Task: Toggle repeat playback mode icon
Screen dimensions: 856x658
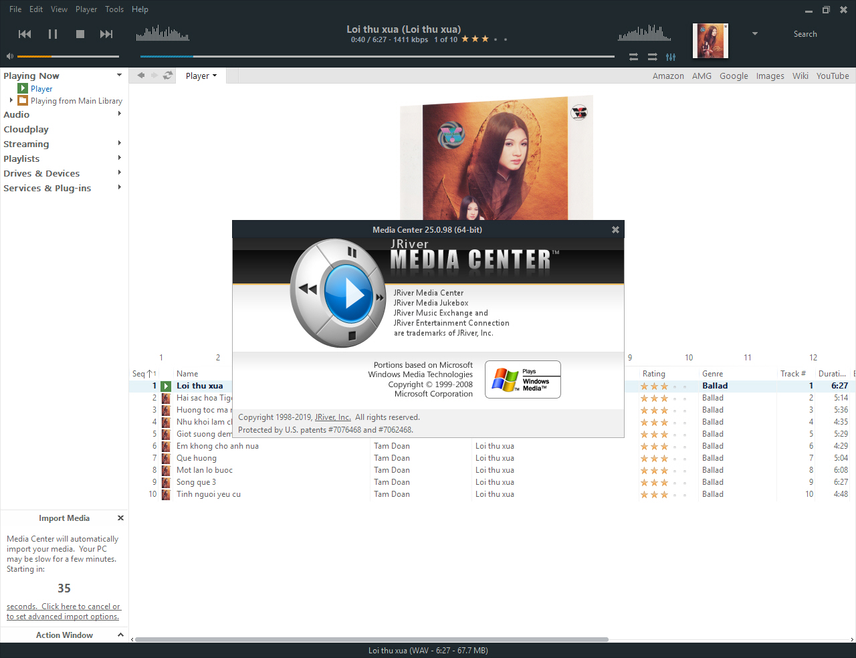Action: point(633,57)
